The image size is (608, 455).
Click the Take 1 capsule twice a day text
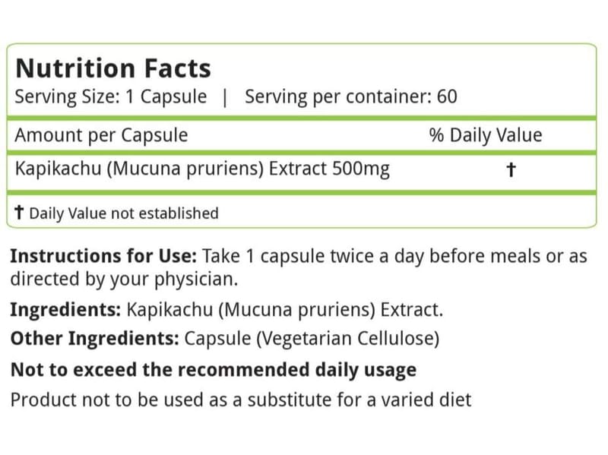[x=295, y=256]
